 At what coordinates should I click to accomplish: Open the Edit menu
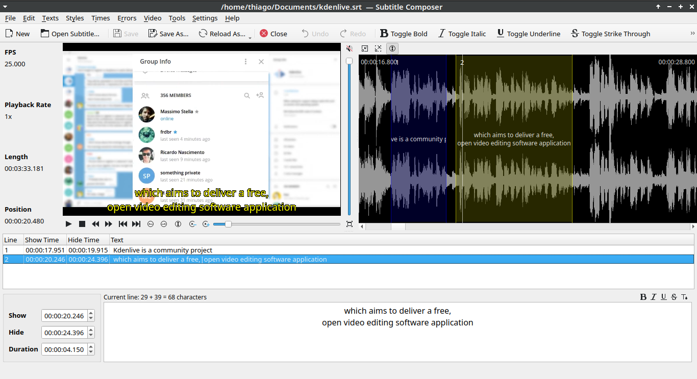[29, 18]
